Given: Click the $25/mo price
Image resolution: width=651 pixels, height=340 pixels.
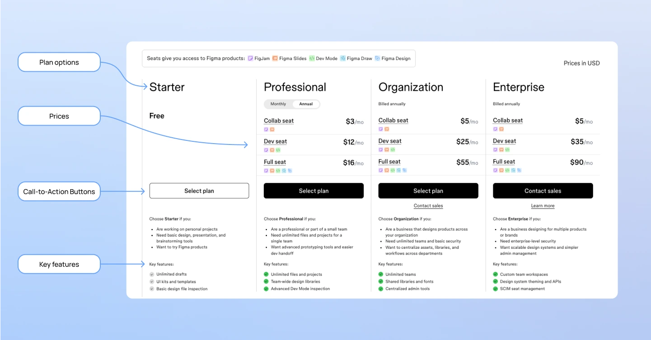Looking at the screenshot, I should [467, 142].
